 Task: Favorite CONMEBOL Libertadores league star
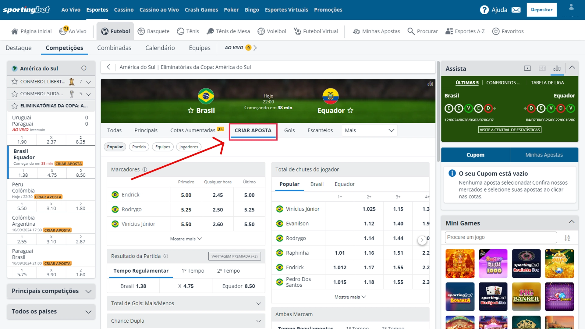pos(14,82)
